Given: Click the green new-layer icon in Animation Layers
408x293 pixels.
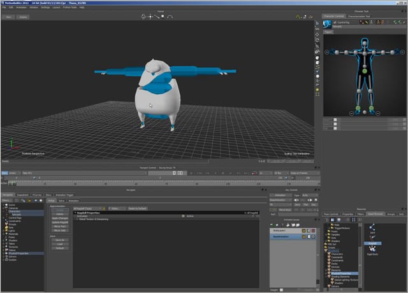Looking at the screenshot, I should click(x=272, y=225).
